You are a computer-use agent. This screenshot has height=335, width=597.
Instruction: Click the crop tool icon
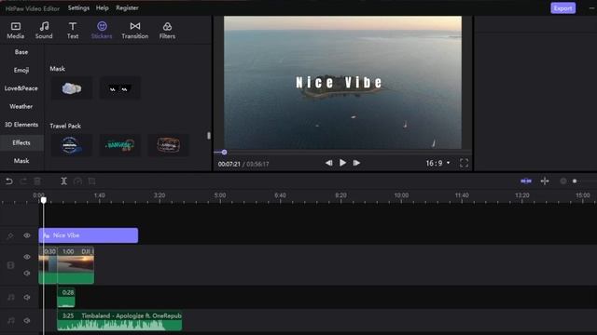point(91,181)
